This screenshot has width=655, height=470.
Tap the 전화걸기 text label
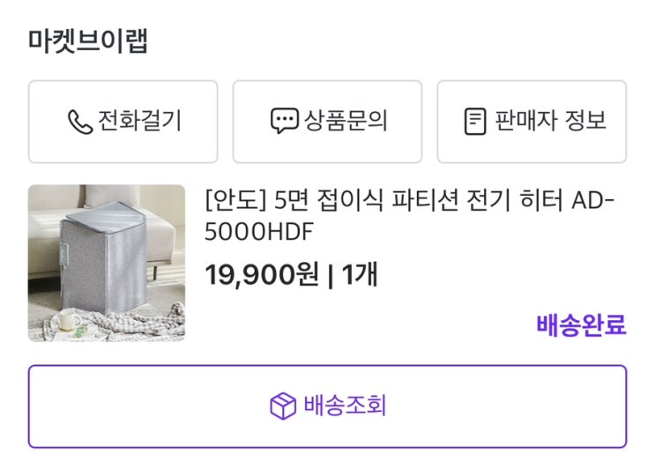click(x=139, y=121)
